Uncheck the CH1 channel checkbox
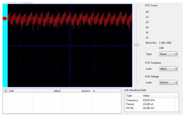The image size is (185, 117). [x=6, y=91]
